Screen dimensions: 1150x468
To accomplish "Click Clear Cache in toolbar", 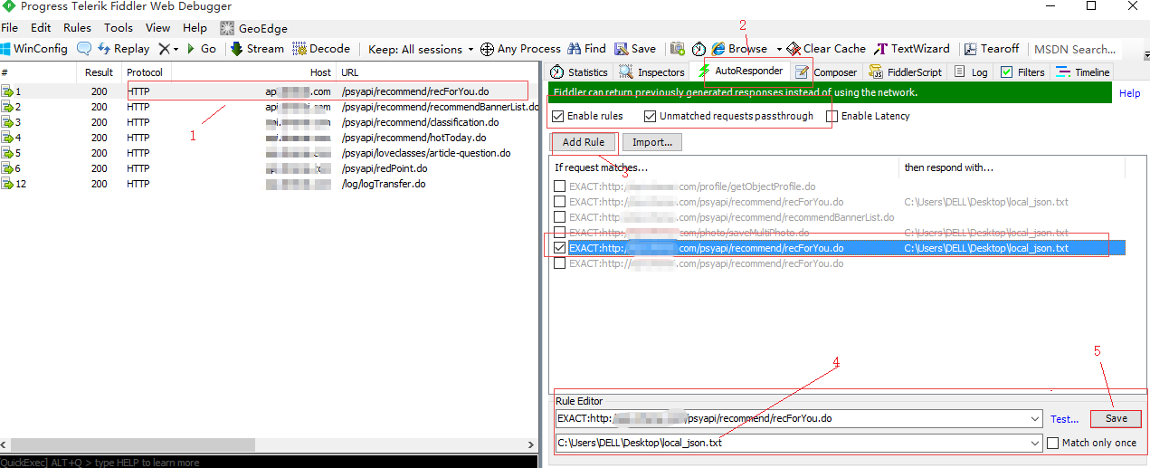I will coord(826,49).
